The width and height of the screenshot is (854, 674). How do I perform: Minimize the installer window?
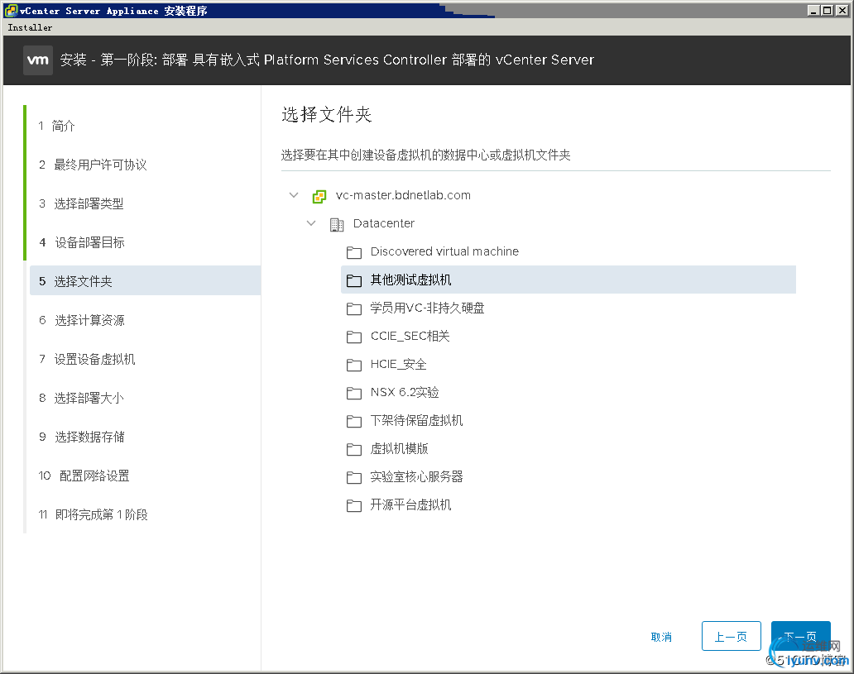tap(813, 11)
